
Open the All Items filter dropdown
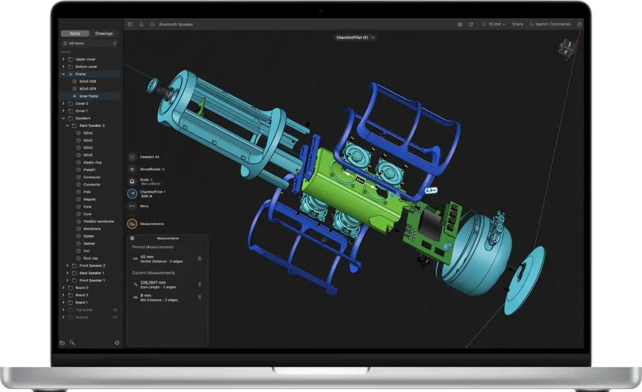[89, 43]
